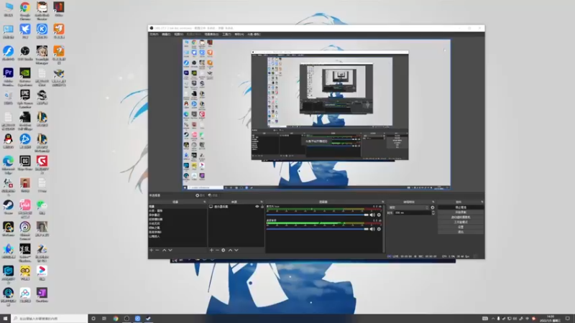Move the selected scene up in the Scenes dock
Image resolution: width=575 pixels, height=323 pixels.
click(164, 250)
